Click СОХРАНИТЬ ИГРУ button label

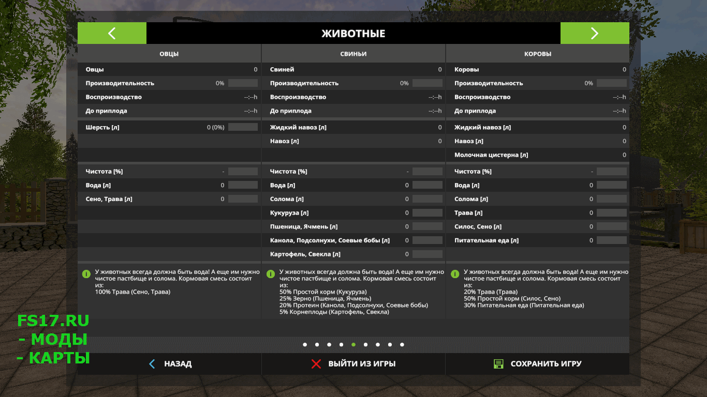click(x=546, y=364)
